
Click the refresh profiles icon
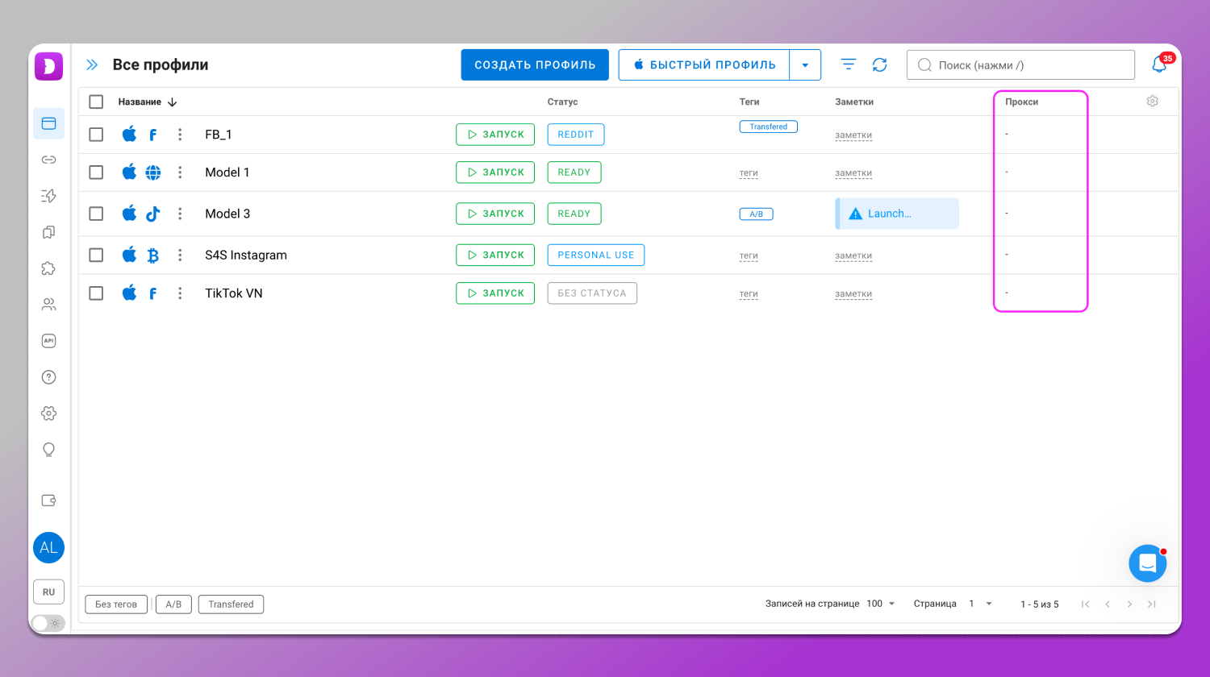pyautogui.click(x=879, y=65)
